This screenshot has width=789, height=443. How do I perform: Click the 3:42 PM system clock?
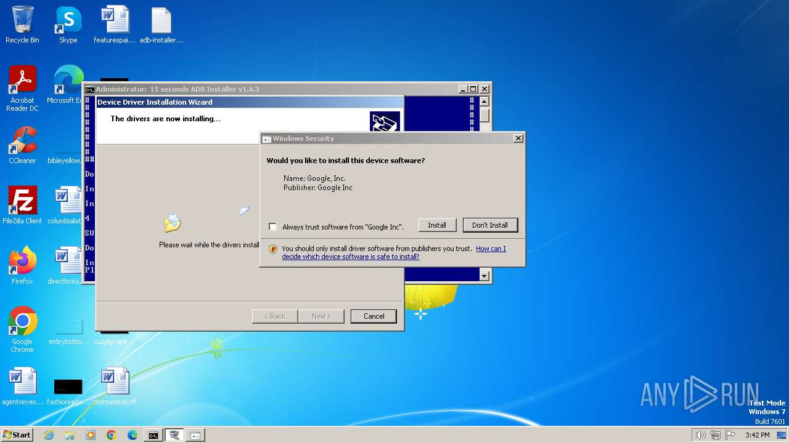757,435
